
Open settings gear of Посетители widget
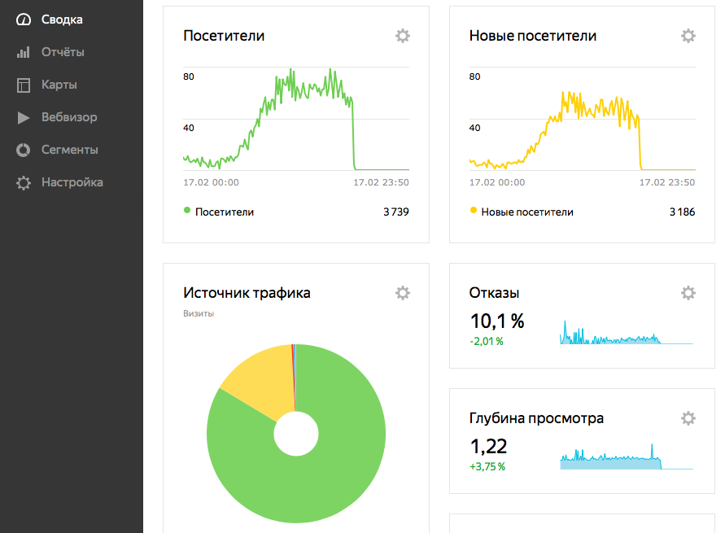[x=402, y=36]
